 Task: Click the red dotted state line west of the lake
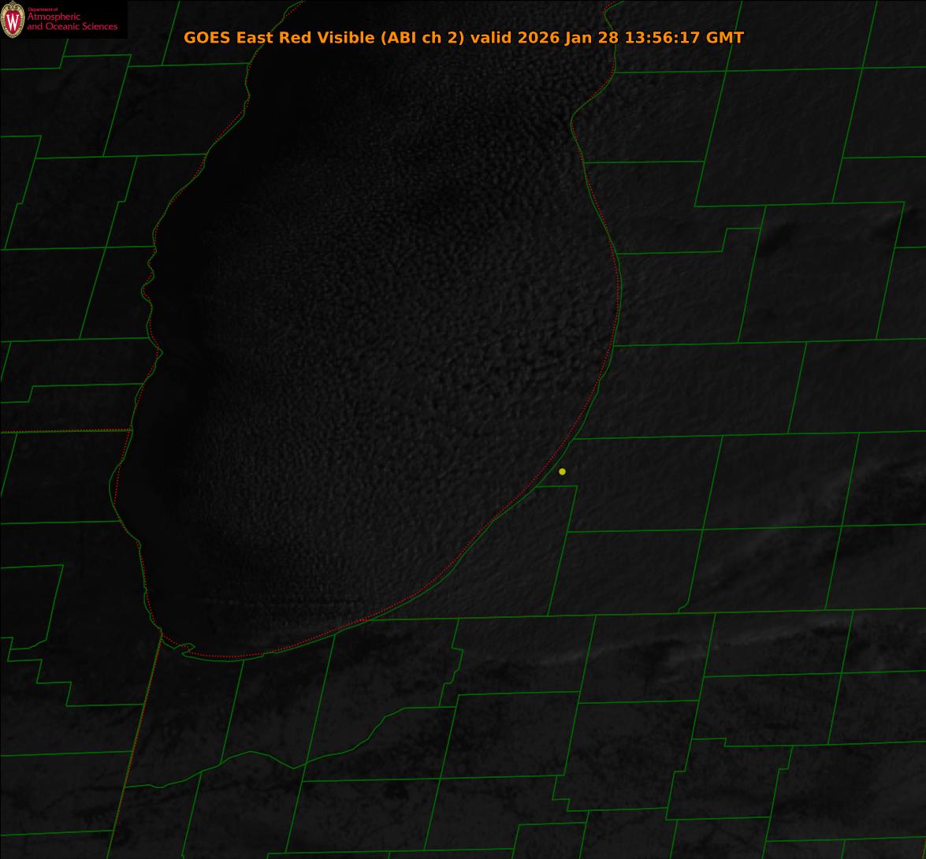63,431
